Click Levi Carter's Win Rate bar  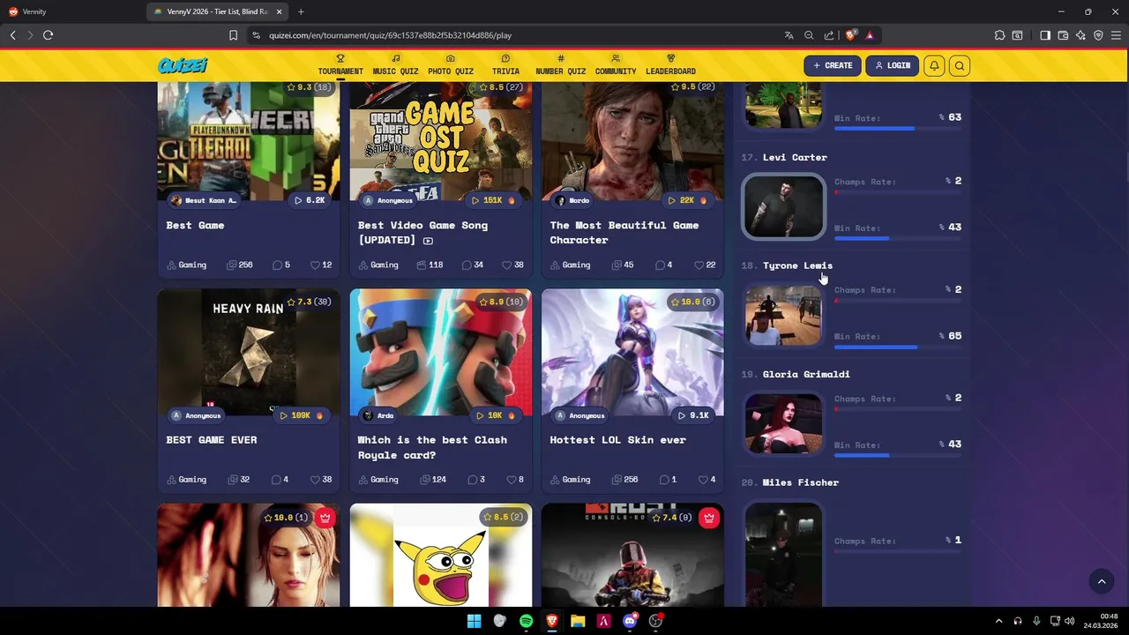click(x=898, y=238)
